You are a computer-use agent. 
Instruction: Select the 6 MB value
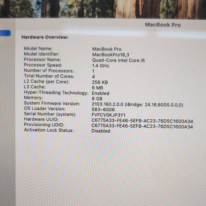(98, 88)
